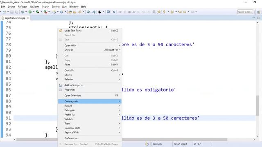Click the Save toolbar icon
This screenshot has width=262, height=147.
tap(12, 12)
